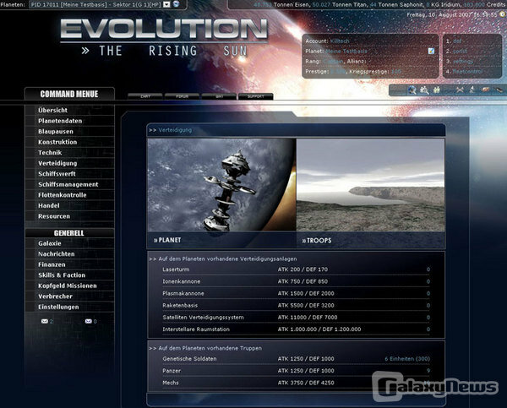This screenshot has height=408, width=507.
Task: Open Schiffswerft page
Action: 57,174
